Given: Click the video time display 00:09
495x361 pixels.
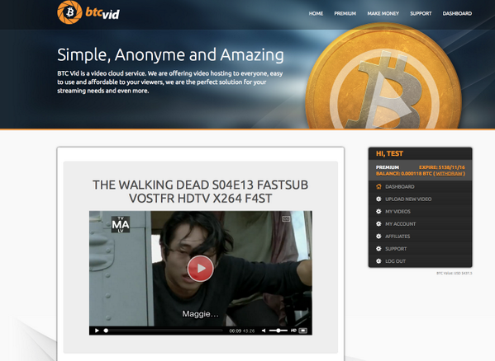Looking at the screenshot, I should (236, 331).
